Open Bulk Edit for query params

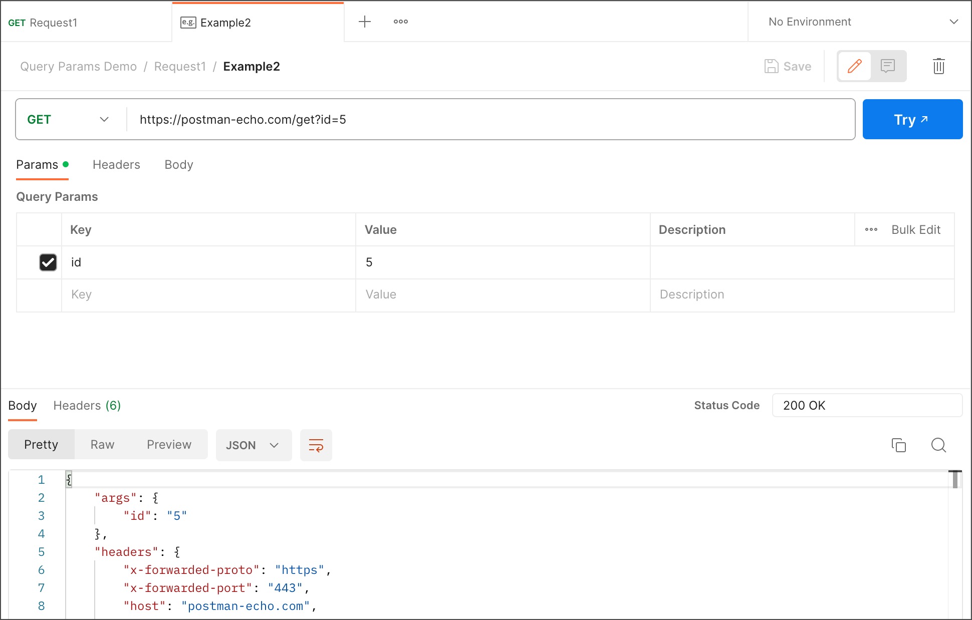coord(915,229)
